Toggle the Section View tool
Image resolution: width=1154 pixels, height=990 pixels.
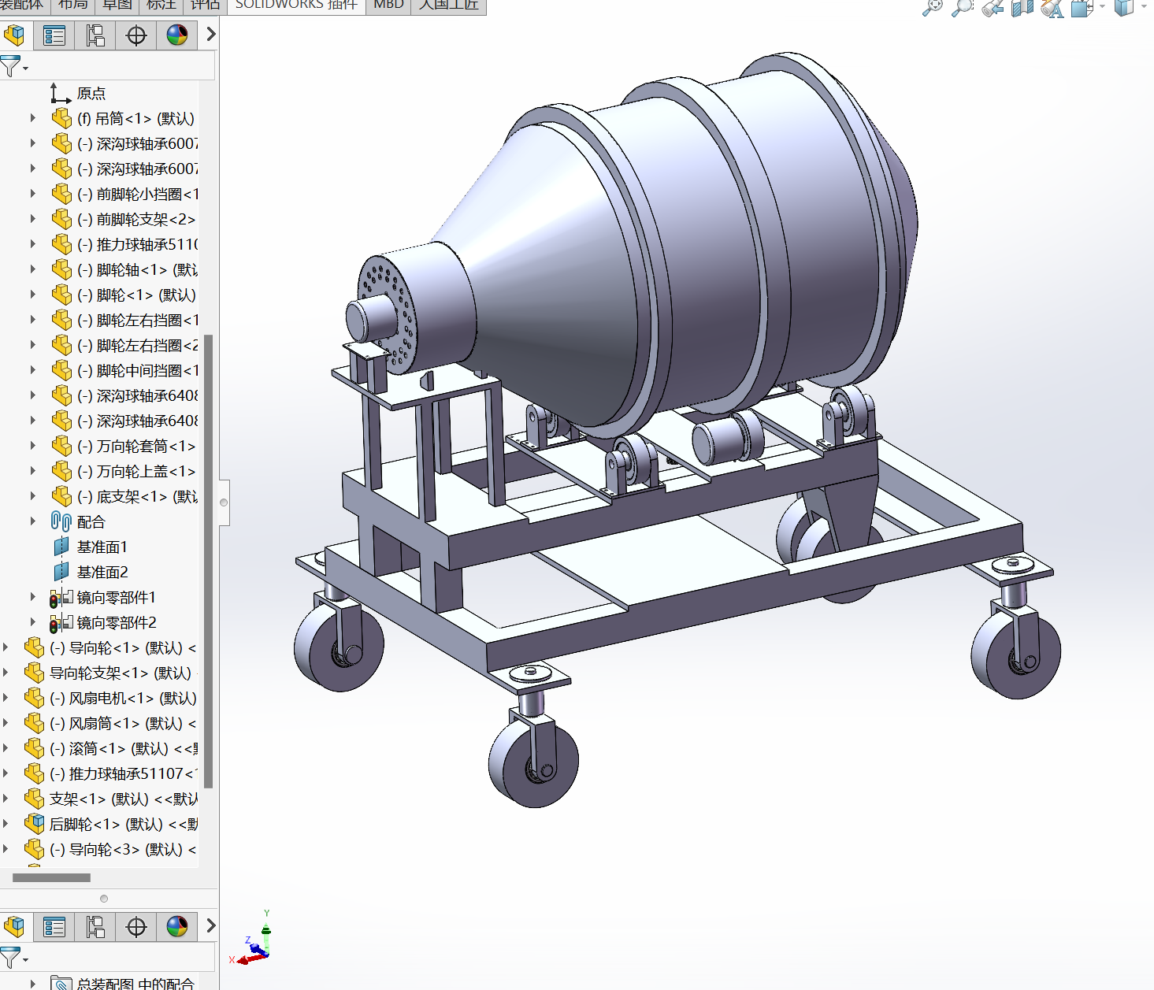point(1022,8)
